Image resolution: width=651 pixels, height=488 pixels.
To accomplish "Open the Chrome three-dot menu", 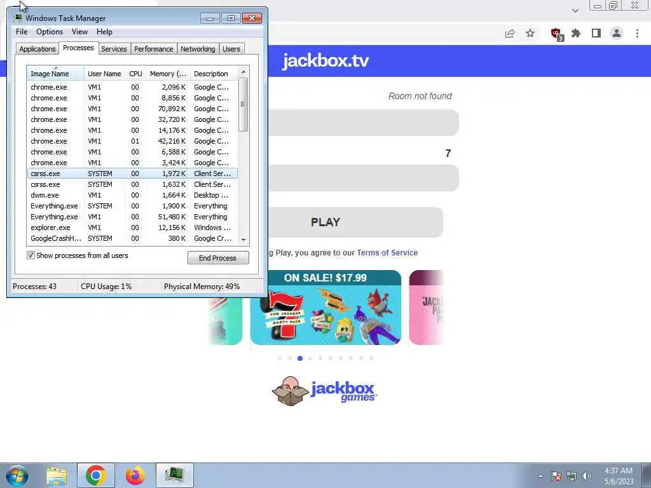I will 637,33.
